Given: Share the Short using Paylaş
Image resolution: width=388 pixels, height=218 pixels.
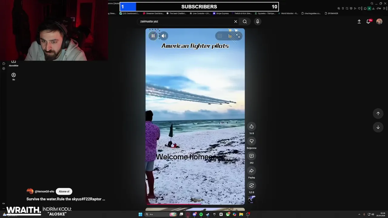Looking at the screenshot, I should [251, 171].
